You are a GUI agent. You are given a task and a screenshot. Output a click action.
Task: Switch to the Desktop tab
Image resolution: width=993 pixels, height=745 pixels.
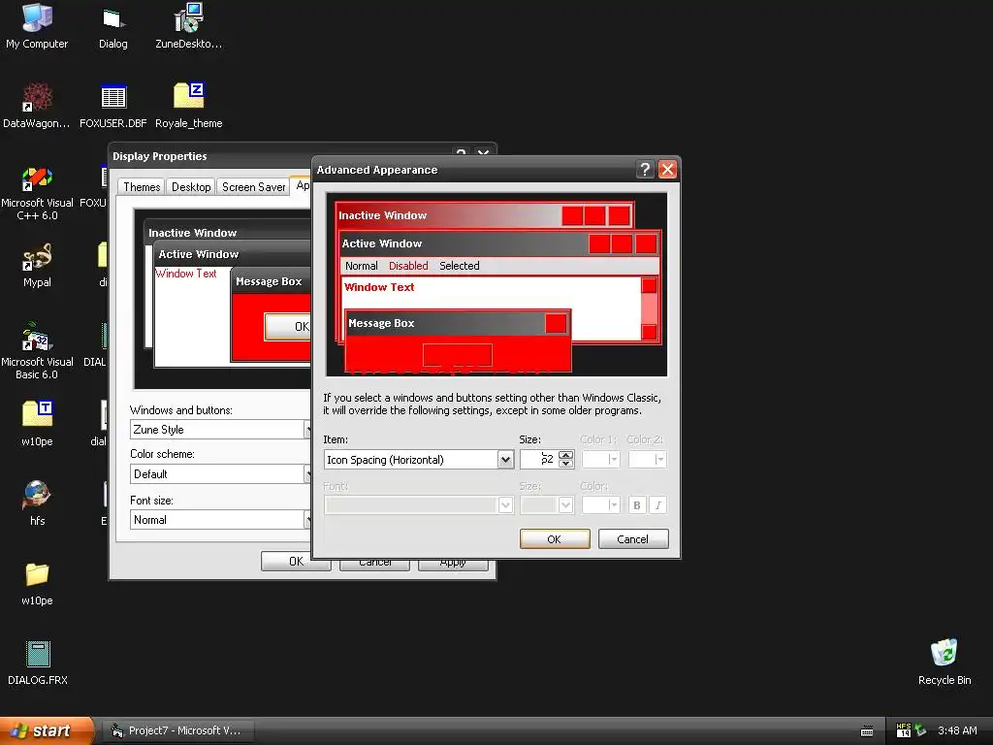coord(191,187)
